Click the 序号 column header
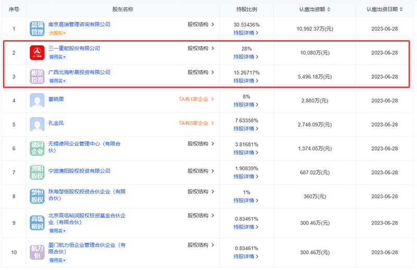This screenshot has width=417, height=270. 14,9
